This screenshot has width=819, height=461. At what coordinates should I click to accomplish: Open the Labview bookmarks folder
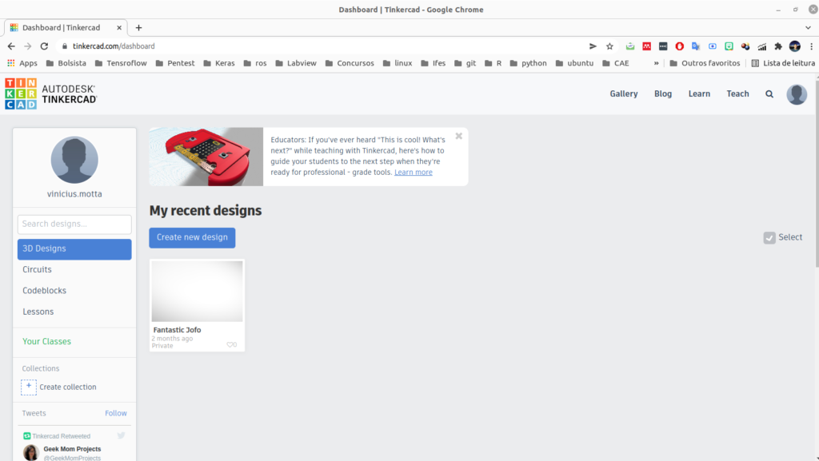pyautogui.click(x=296, y=63)
